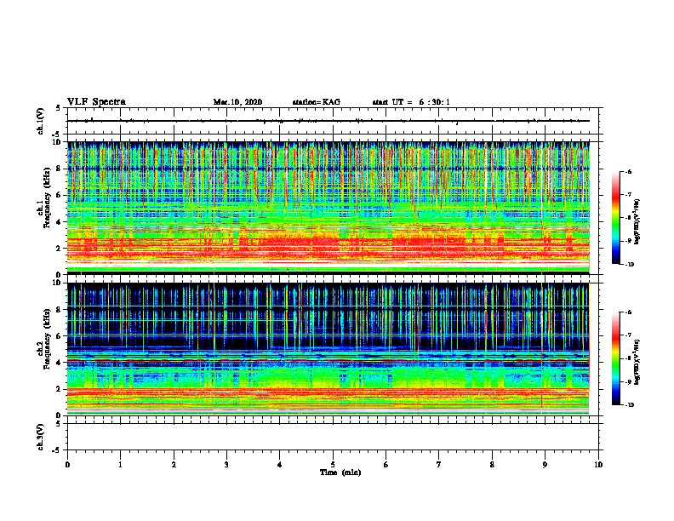
Task: Select "-6" on the ch.1 color bar
Action: [x=628, y=172]
